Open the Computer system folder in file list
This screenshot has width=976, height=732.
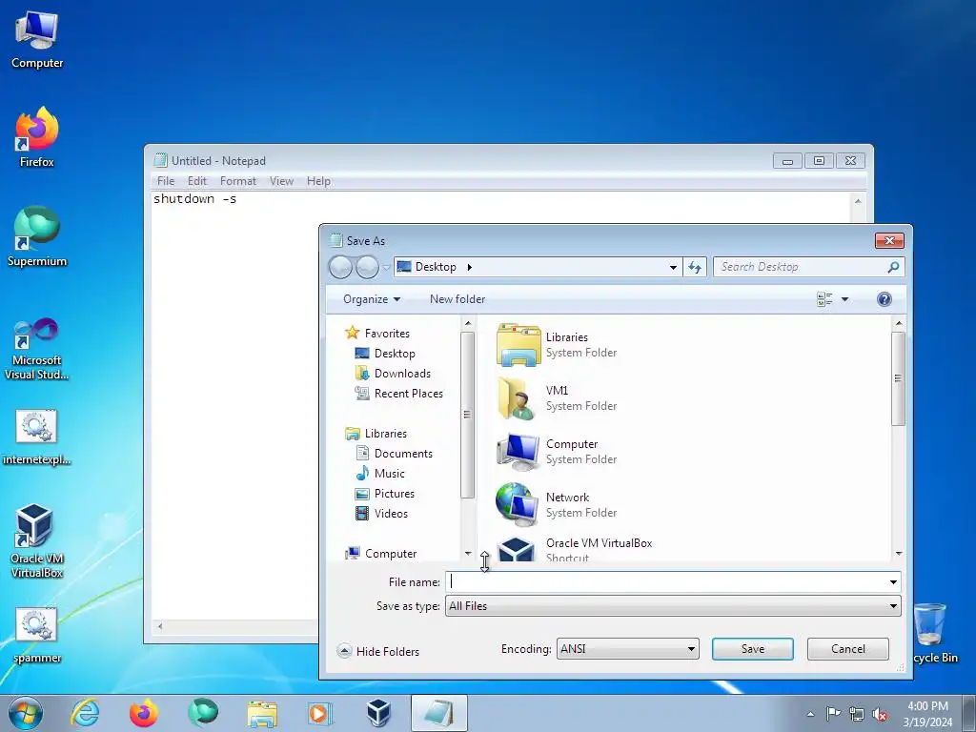pyautogui.click(x=557, y=452)
